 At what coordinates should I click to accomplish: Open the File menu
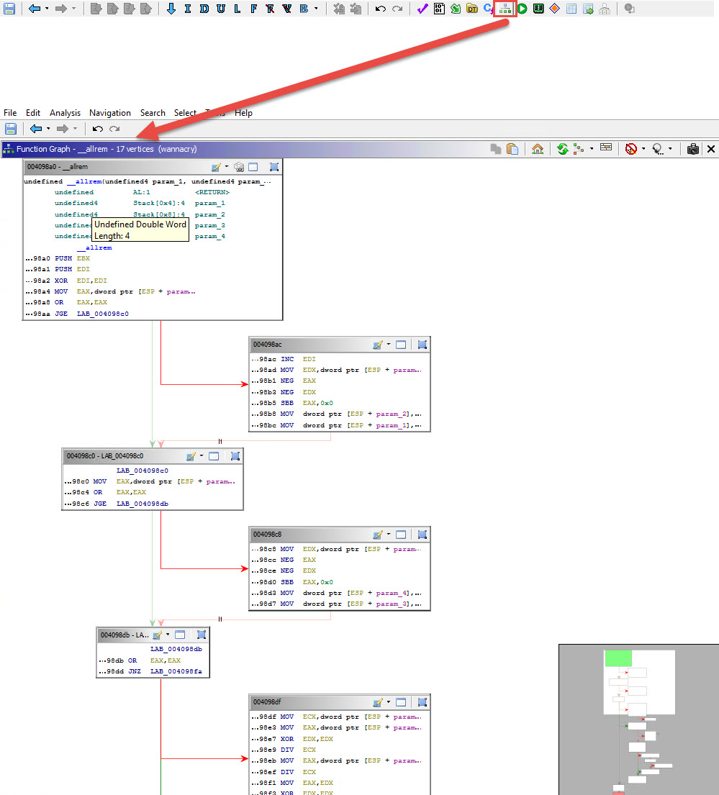(10, 112)
